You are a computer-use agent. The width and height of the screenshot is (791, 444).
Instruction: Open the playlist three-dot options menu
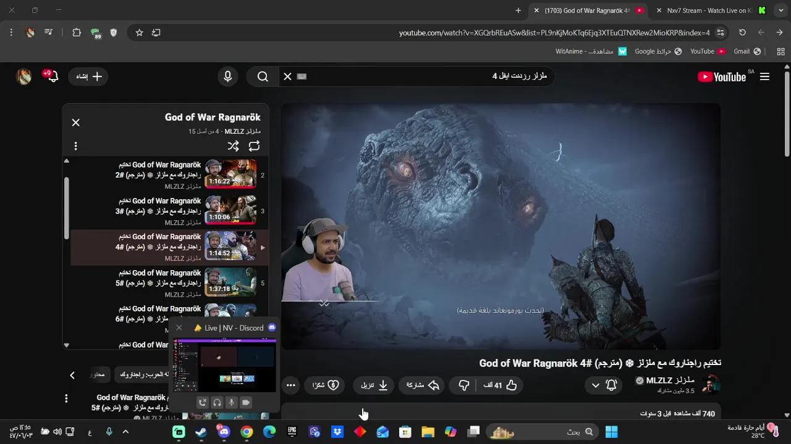[75, 146]
